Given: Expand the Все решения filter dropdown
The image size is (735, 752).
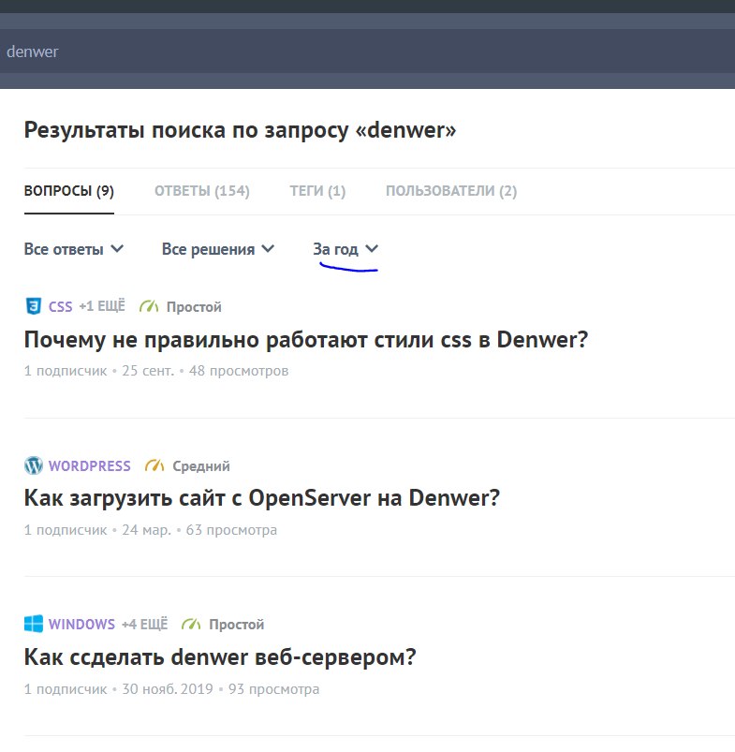Looking at the screenshot, I should pos(218,249).
